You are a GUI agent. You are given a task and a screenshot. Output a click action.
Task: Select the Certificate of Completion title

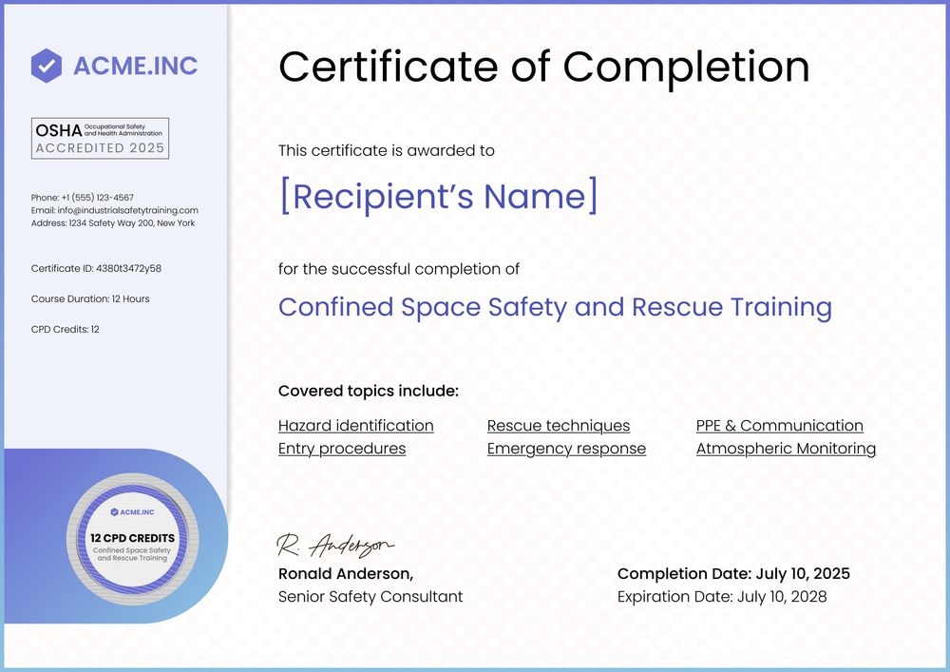[x=543, y=67]
